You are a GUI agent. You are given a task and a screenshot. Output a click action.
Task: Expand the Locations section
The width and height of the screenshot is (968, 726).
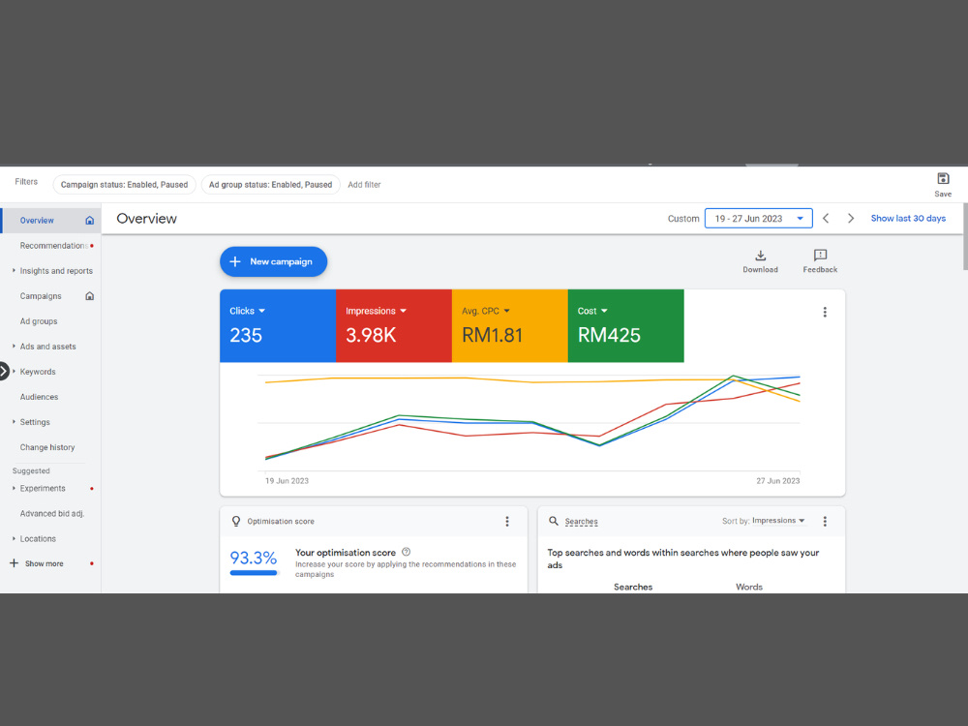[x=14, y=538]
